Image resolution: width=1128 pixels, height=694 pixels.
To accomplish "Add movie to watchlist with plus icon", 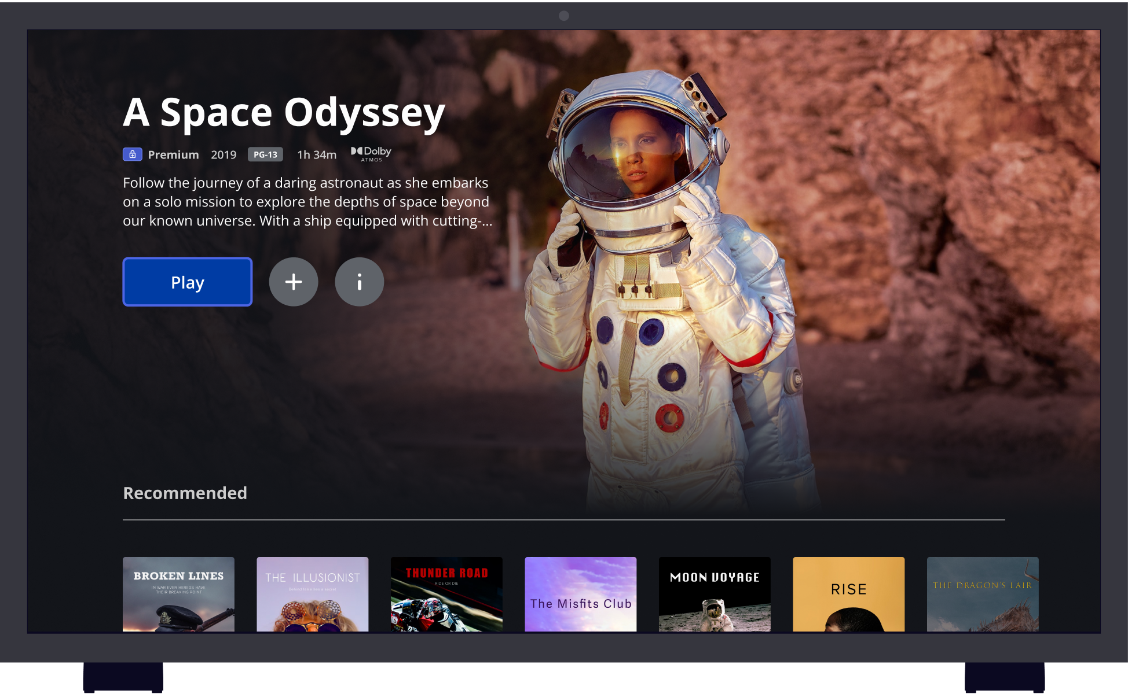I will click(x=294, y=282).
